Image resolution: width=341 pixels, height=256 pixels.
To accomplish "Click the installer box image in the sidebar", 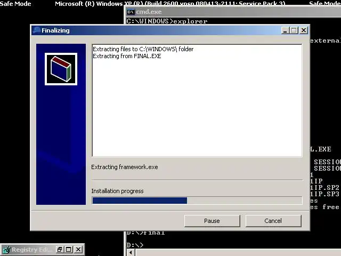I will coord(61,69).
